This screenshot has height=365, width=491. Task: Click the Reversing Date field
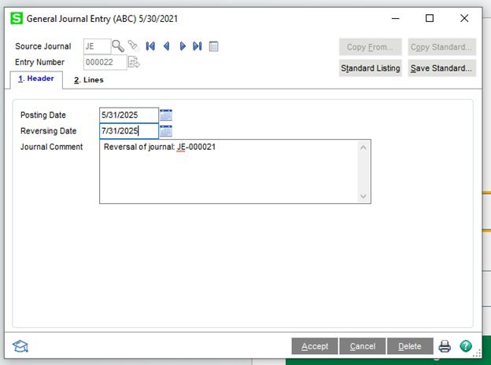[129, 131]
